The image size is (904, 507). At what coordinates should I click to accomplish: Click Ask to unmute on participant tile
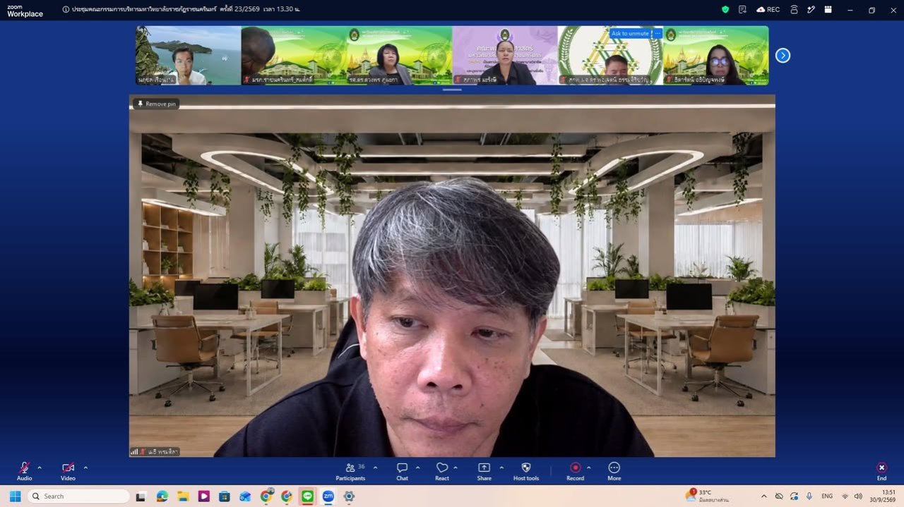[x=630, y=33]
